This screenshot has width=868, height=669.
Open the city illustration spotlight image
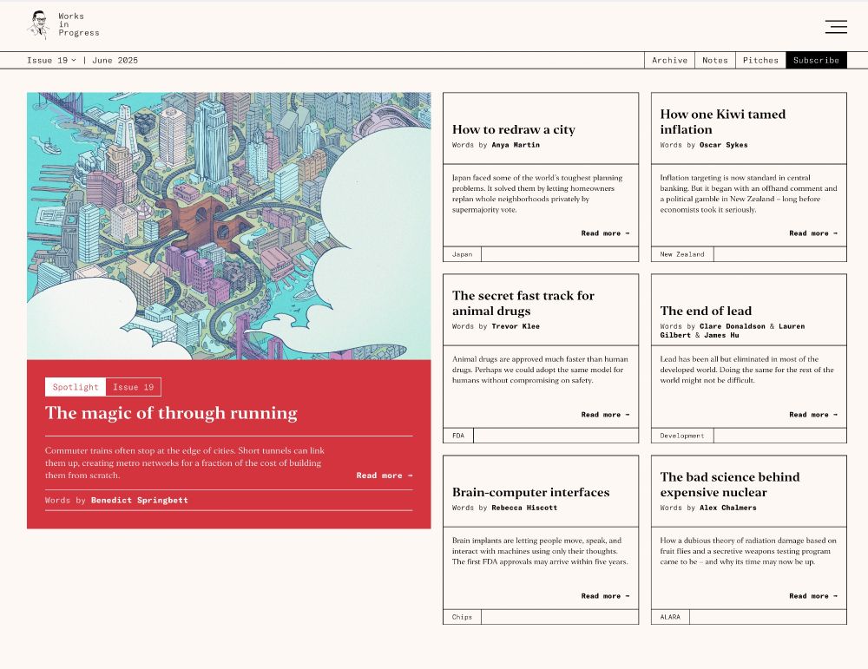pyautogui.click(x=228, y=226)
